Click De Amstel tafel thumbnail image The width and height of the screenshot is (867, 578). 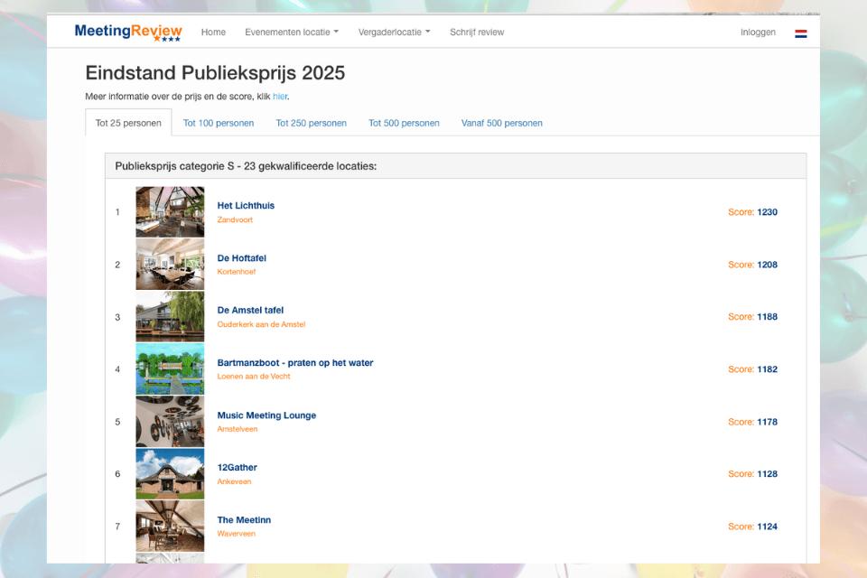(x=170, y=317)
